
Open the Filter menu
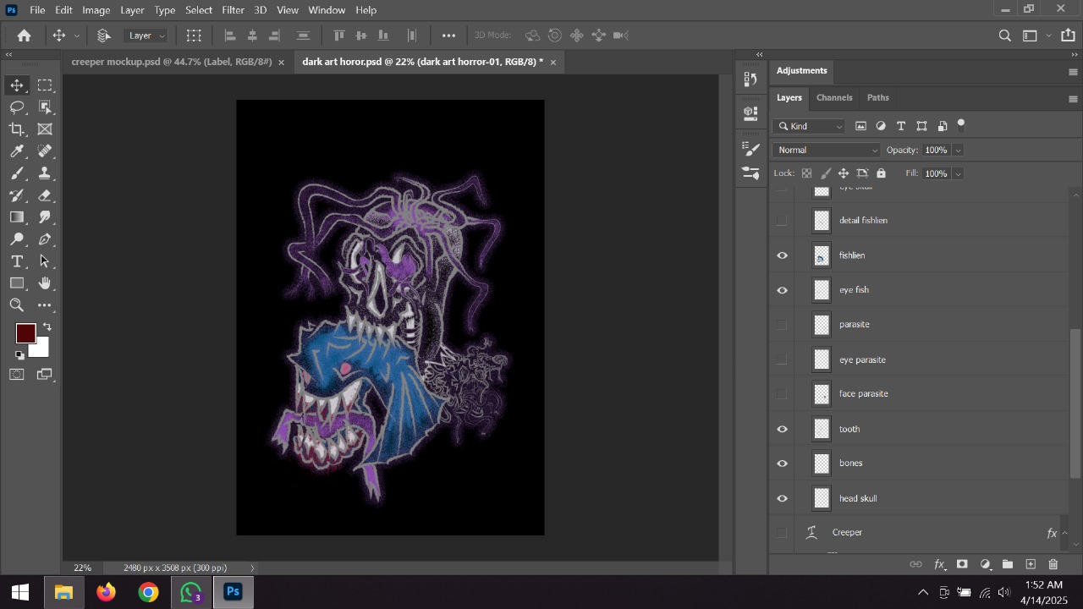click(x=233, y=10)
